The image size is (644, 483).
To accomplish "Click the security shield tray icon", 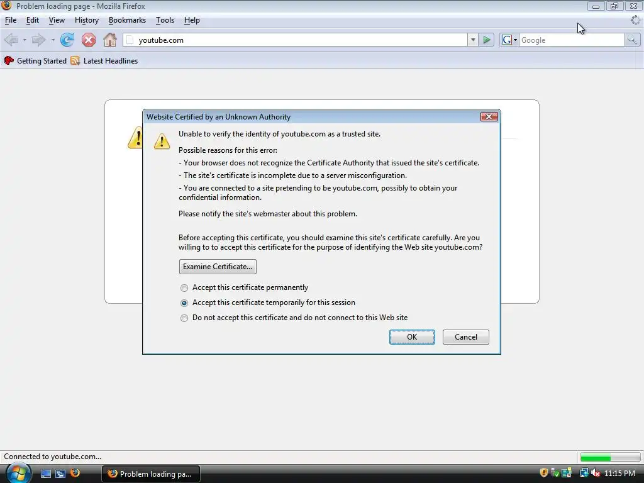I will click(x=544, y=473).
